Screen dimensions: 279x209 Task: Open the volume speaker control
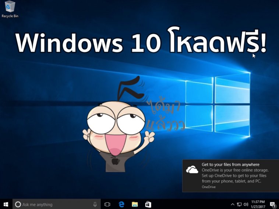(x=246, y=204)
